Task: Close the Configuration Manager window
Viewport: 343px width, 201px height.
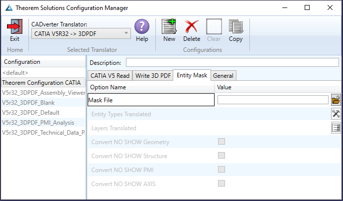Action: 330,7
